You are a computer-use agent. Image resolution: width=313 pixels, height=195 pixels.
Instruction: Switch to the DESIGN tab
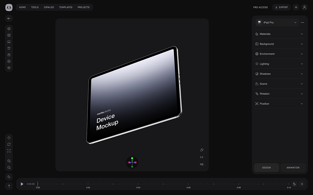[x=266, y=168]
